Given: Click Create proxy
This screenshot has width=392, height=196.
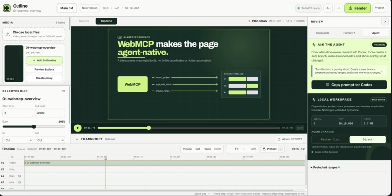Looking at the screenshot, I should 44,78.
